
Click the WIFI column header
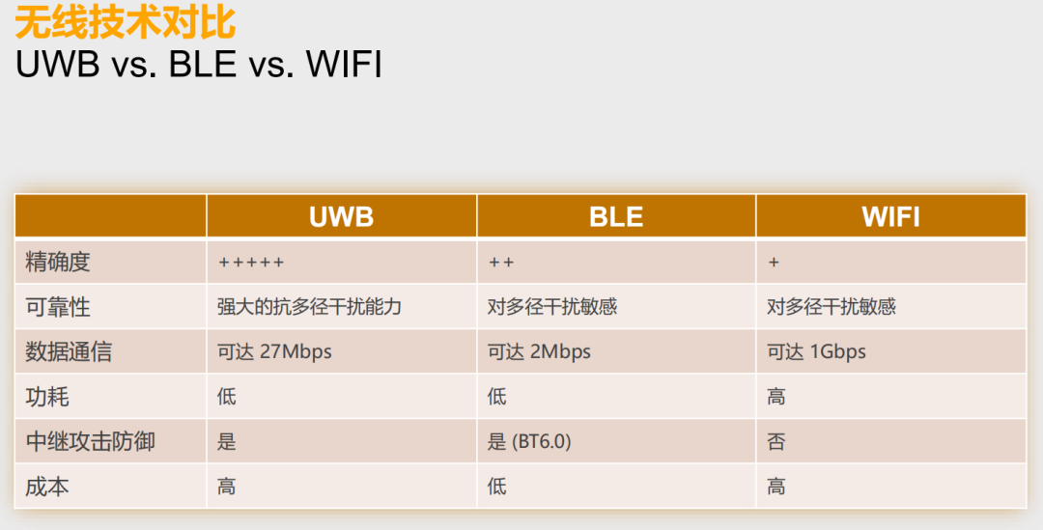click(x=890, y=216)
